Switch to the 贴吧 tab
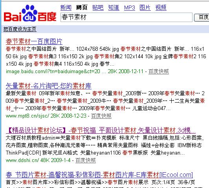 point(98,7)
